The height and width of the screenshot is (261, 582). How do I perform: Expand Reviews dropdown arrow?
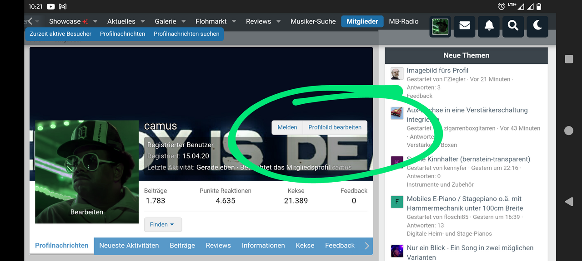(x=278, y=21)
